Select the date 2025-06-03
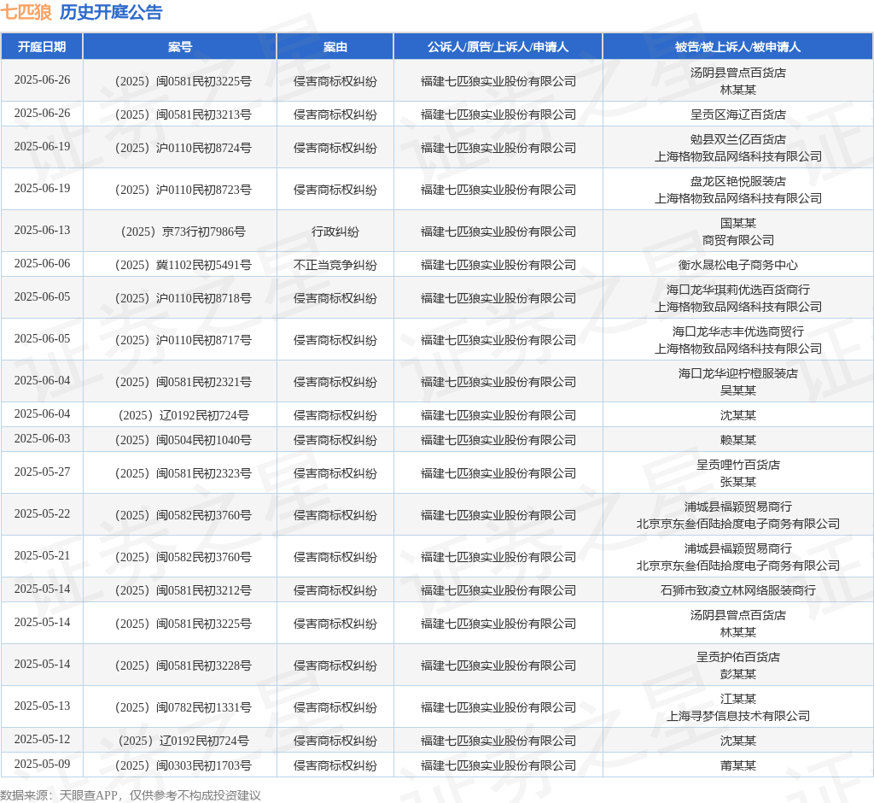 point(43,438)
